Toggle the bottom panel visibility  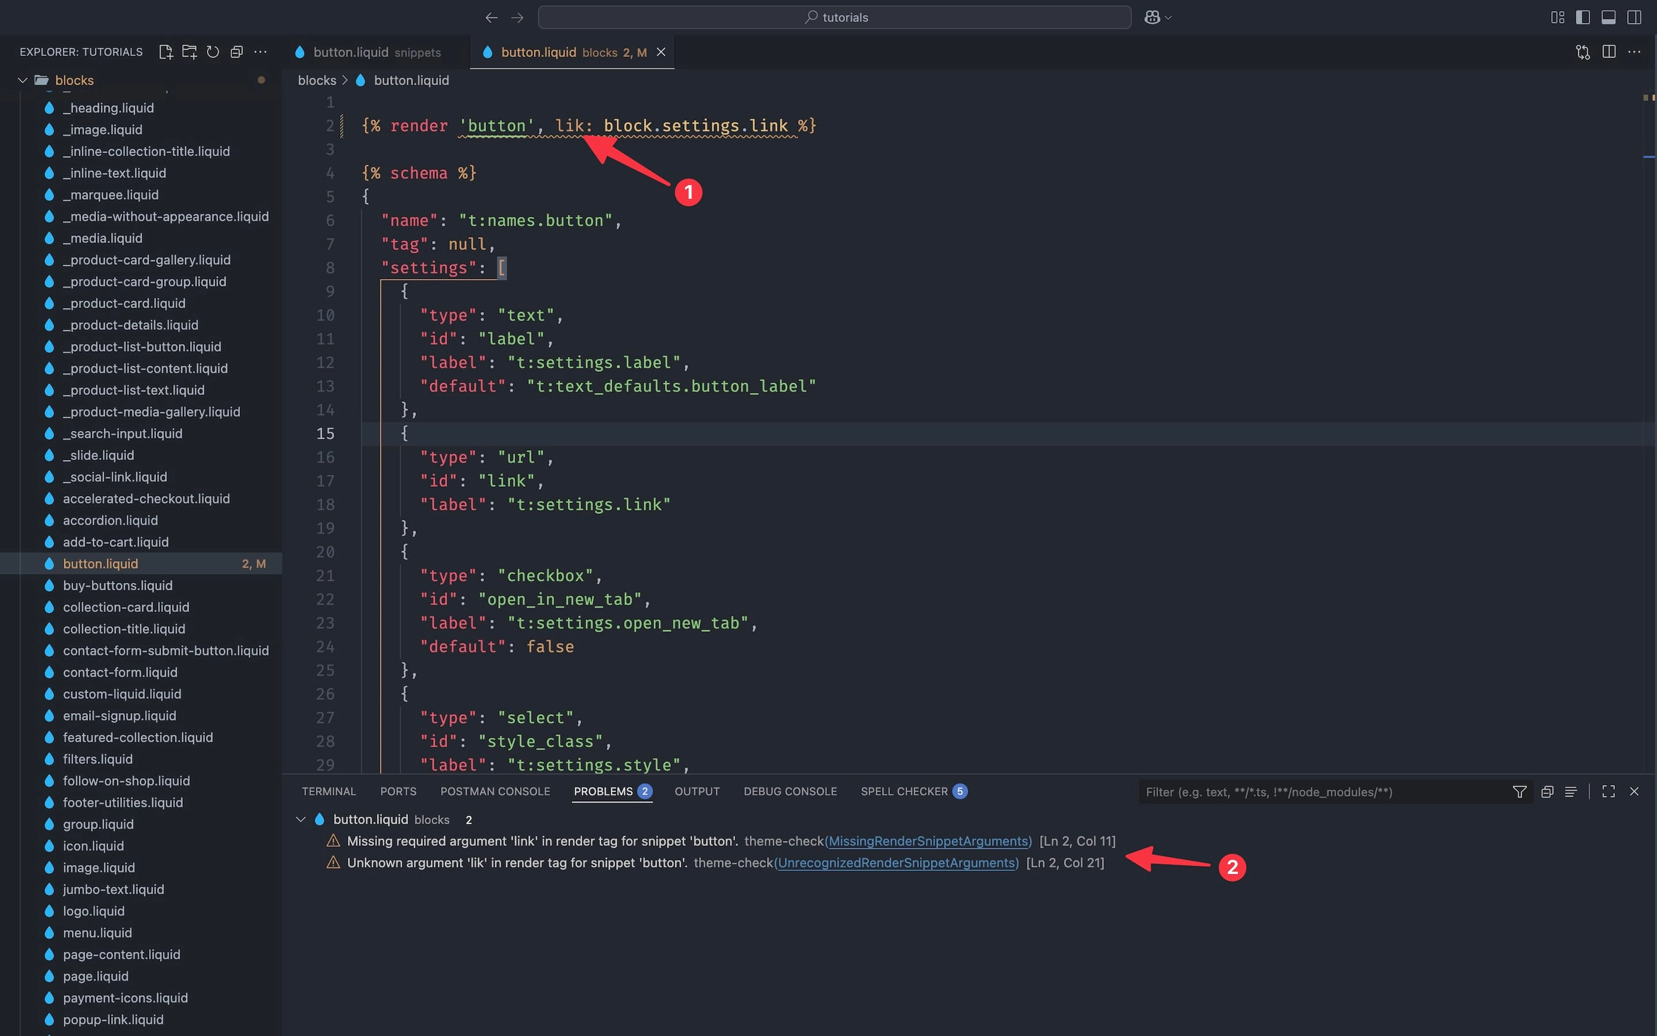point(1609,18)
